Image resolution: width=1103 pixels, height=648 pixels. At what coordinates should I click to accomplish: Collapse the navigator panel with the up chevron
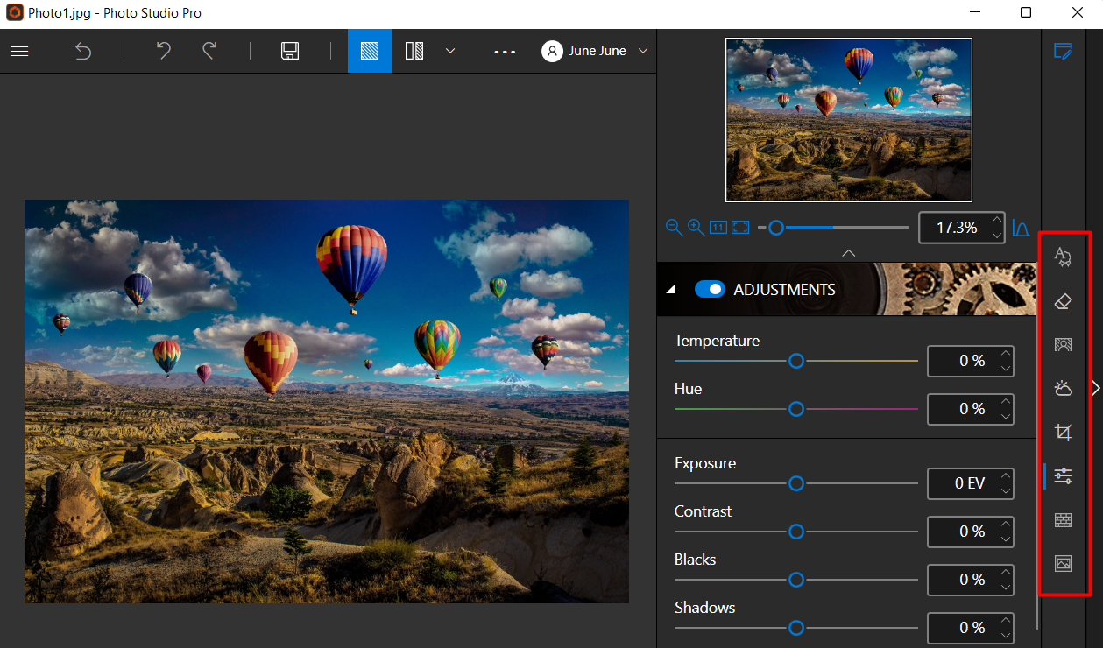[847, 252]
